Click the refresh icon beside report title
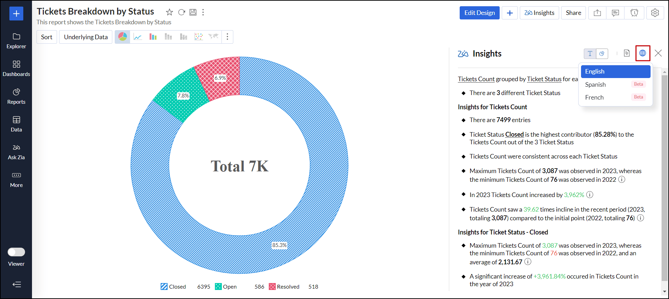 click(182, 12)
